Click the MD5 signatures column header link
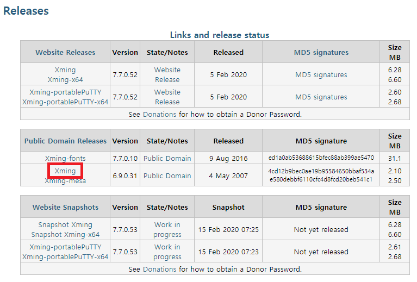 click(x=321, y=53)
